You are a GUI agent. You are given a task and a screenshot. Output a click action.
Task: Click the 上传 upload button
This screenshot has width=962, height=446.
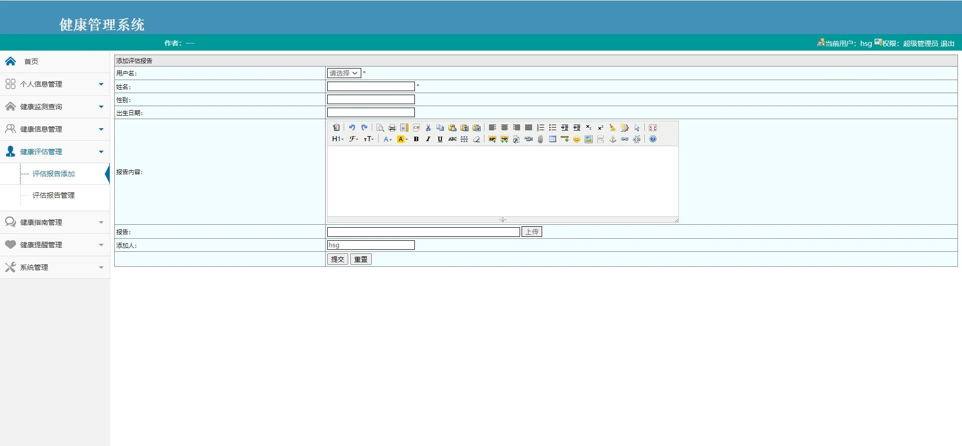532,232
